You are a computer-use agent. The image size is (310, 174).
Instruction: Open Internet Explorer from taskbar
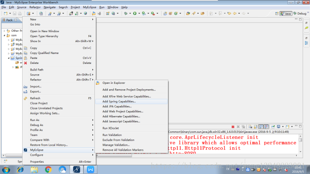[20, 169]
